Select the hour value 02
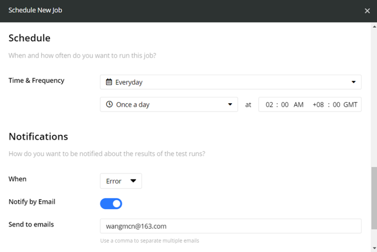This screenshot has width=377, height=252. point(269,105)
